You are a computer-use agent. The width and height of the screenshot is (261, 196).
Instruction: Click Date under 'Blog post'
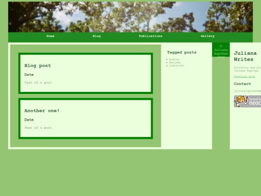(x=29, y=75)
